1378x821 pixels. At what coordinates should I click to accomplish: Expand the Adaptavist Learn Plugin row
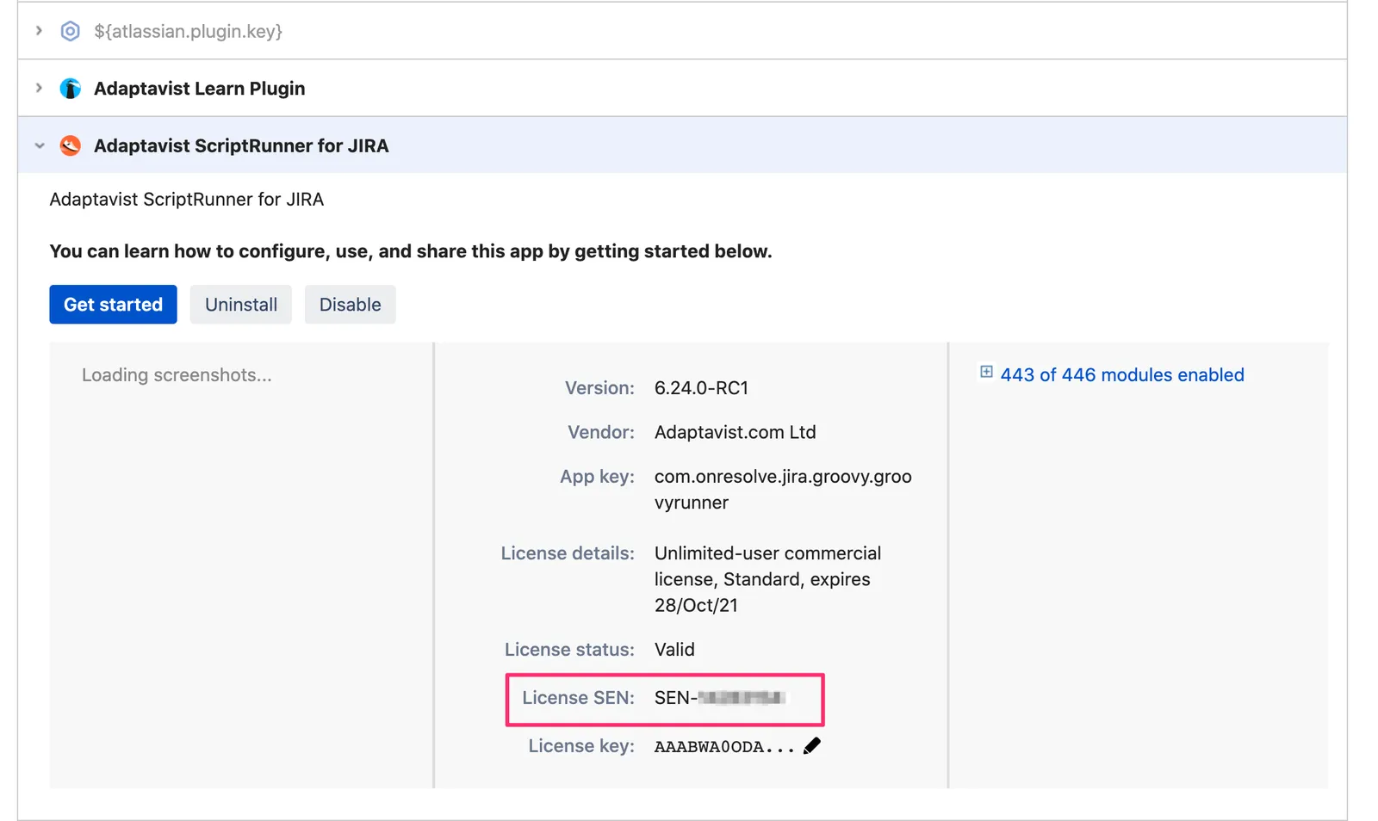[x=39, y=88]
